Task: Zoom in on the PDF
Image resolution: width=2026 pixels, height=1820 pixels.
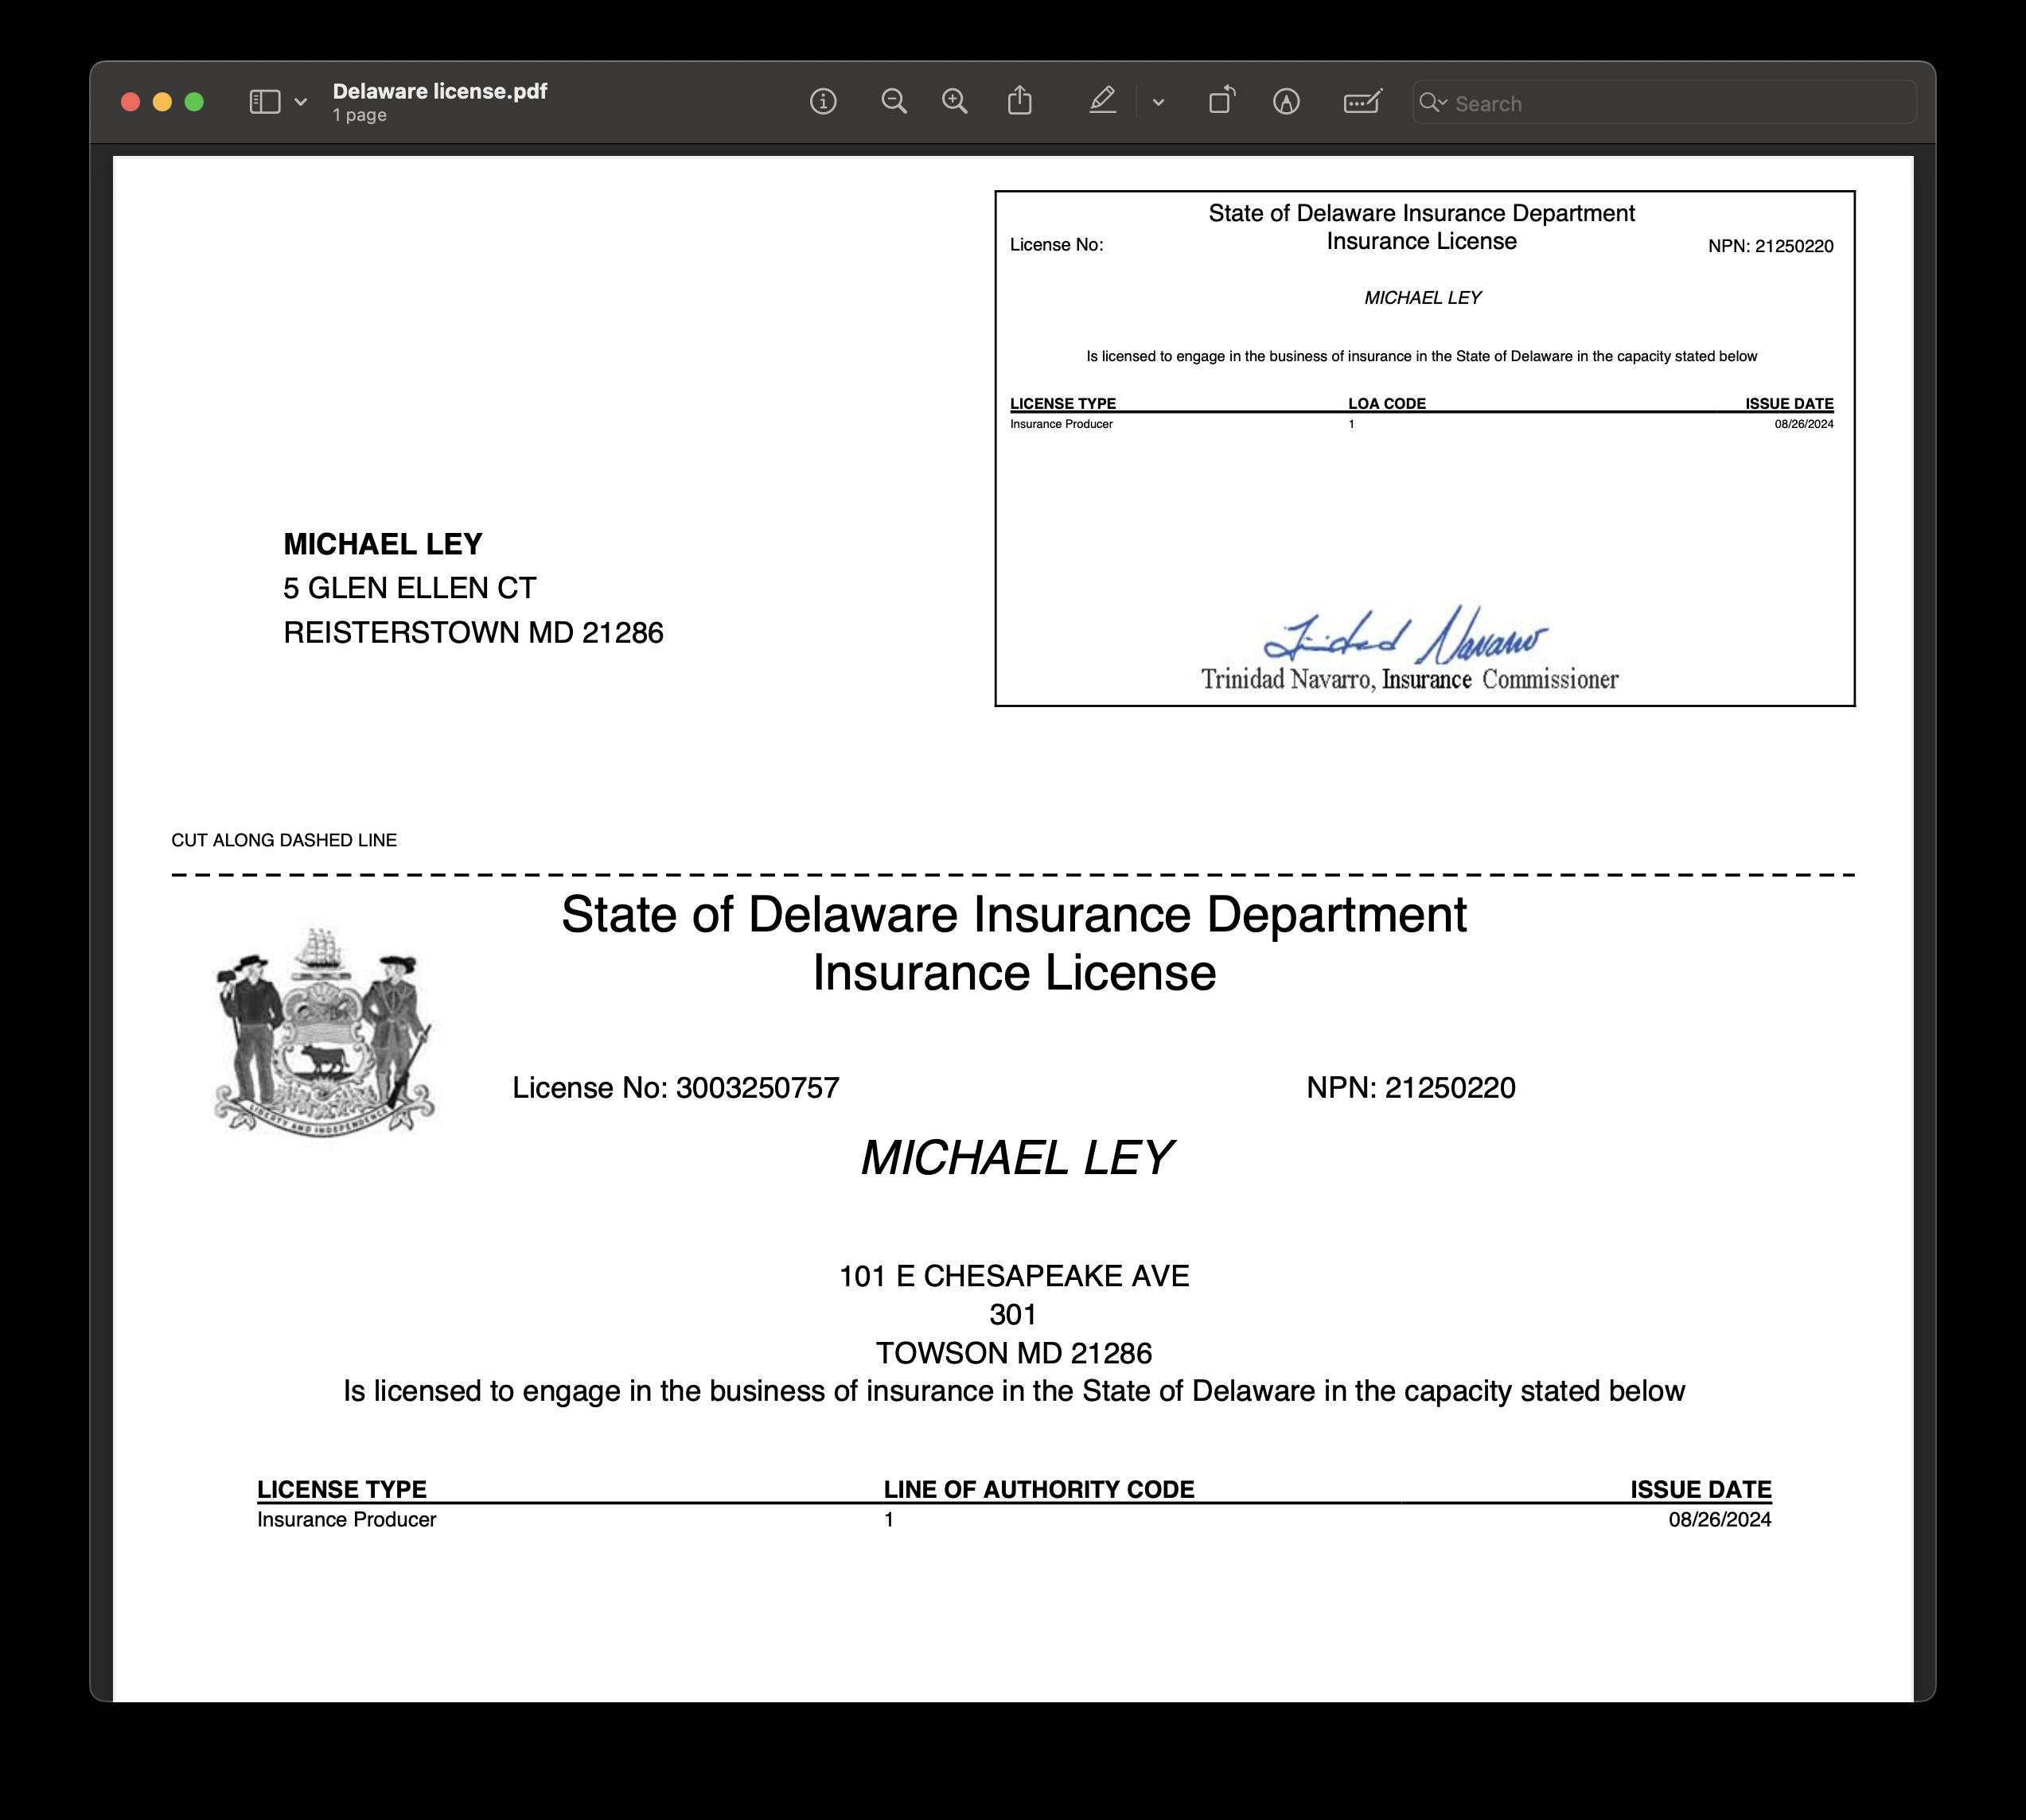Action: coord(954,101)
